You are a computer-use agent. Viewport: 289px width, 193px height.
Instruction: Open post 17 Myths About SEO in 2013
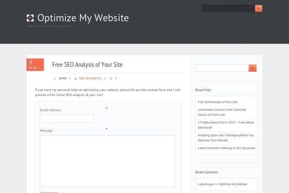click(226, 125)
